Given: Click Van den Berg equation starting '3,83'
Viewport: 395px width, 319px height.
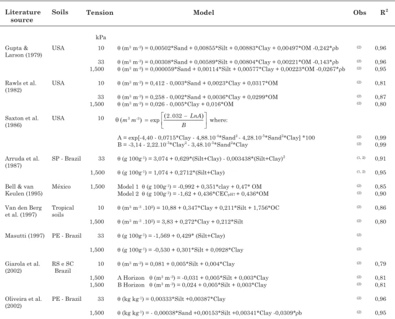Looking at the screenshot, I should [x=180, y=222].
